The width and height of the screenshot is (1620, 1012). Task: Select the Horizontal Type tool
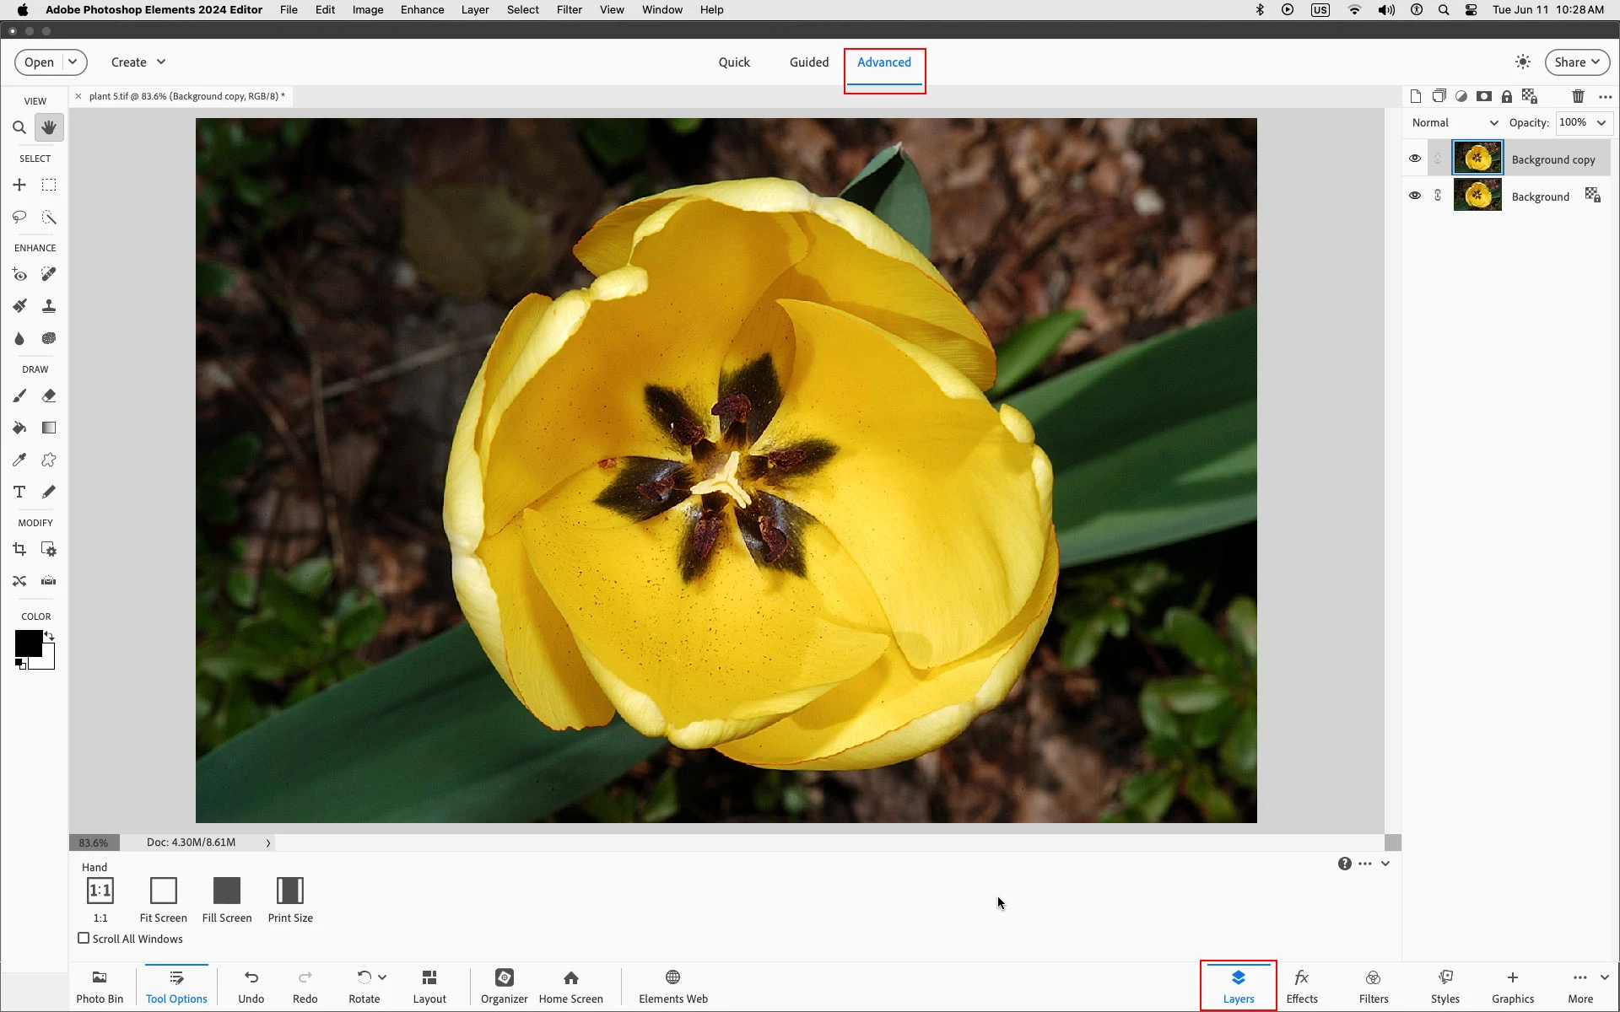point(19,492)
